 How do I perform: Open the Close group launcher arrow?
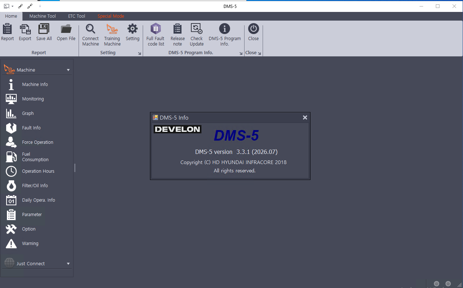(259, 53)
